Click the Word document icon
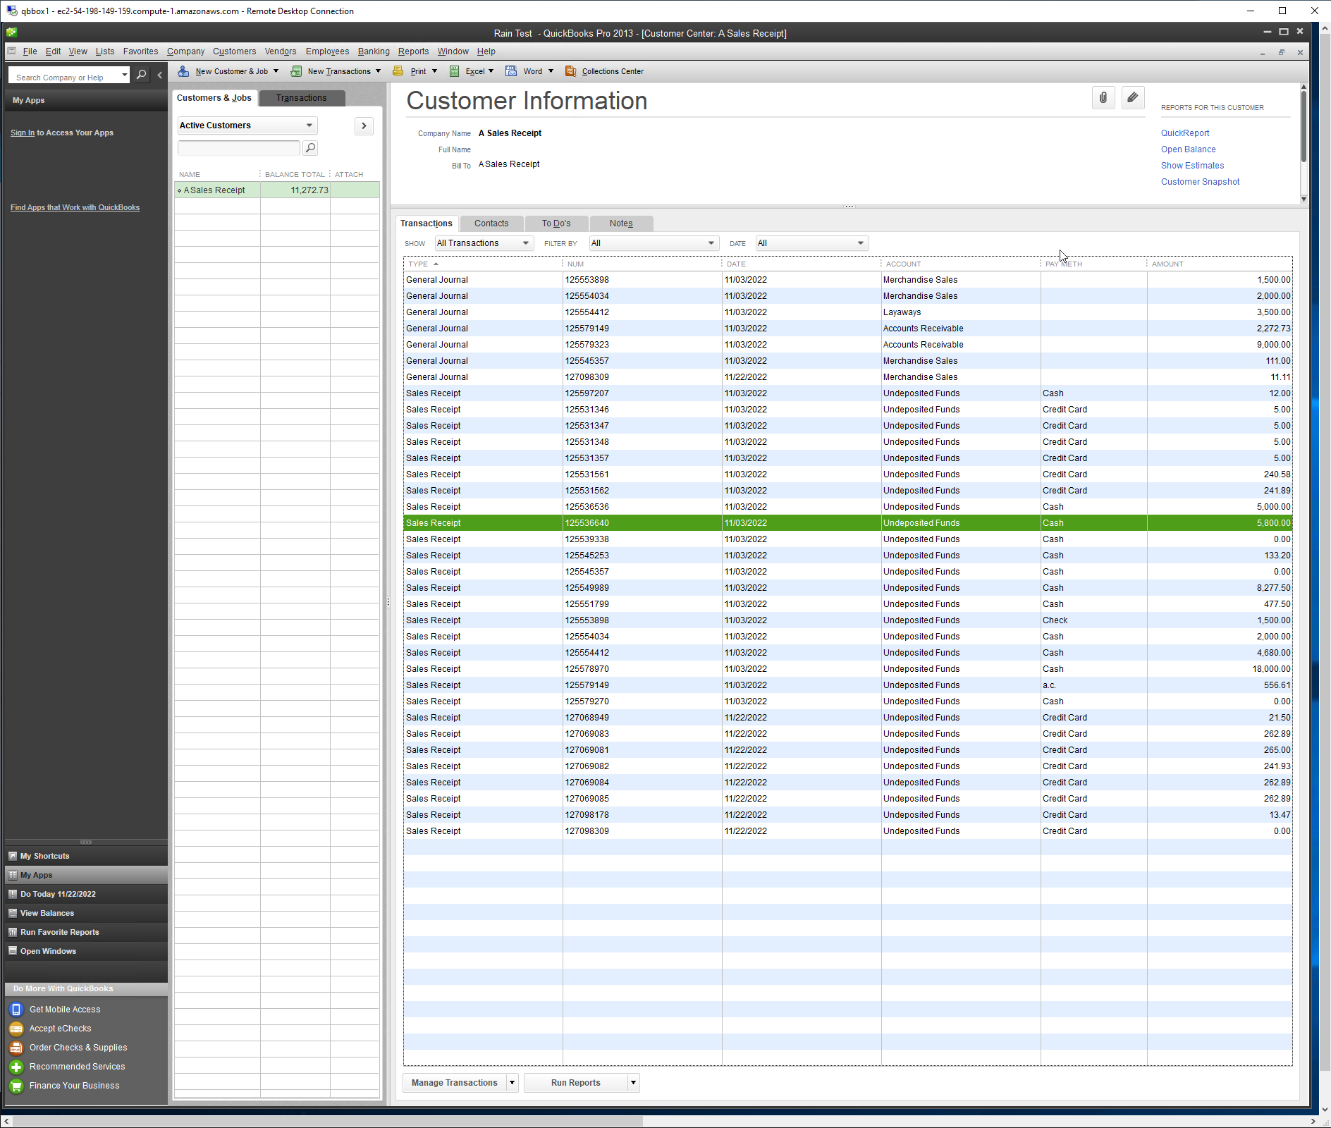 (511, 71)
